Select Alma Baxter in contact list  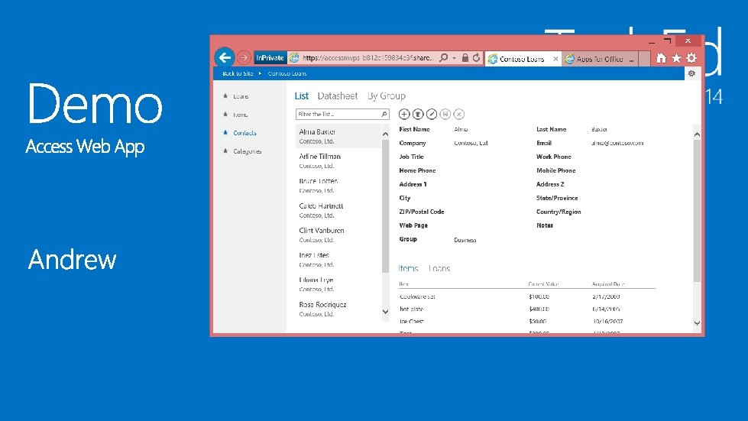[338, 136]
